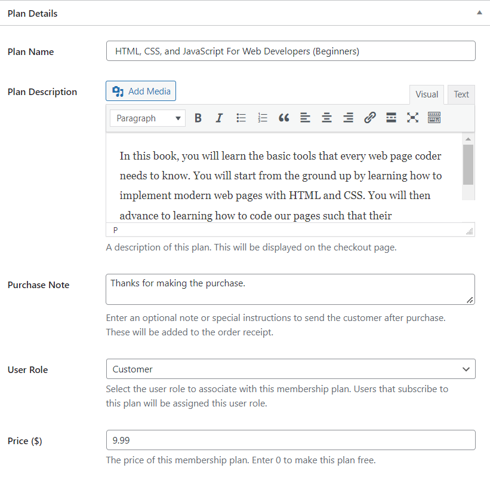This screenshot has width=490, height=483.
Task: Click inside the plan description text area
Action: (x=283, y=178)
